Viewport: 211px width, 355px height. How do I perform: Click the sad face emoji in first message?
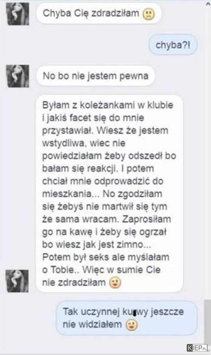click(x=148, y=14)
